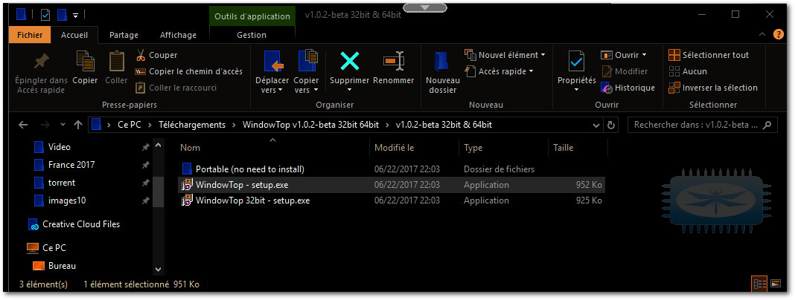Rename the file with the Renommer icon
Image resolution: width=795 pixels, height=300 pixels.
394,61
